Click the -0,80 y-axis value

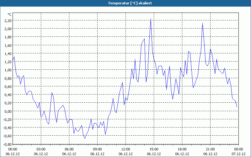tap(8, 144)
